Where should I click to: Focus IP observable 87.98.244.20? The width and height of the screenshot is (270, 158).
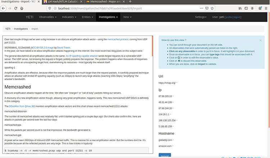pos(165,108)
